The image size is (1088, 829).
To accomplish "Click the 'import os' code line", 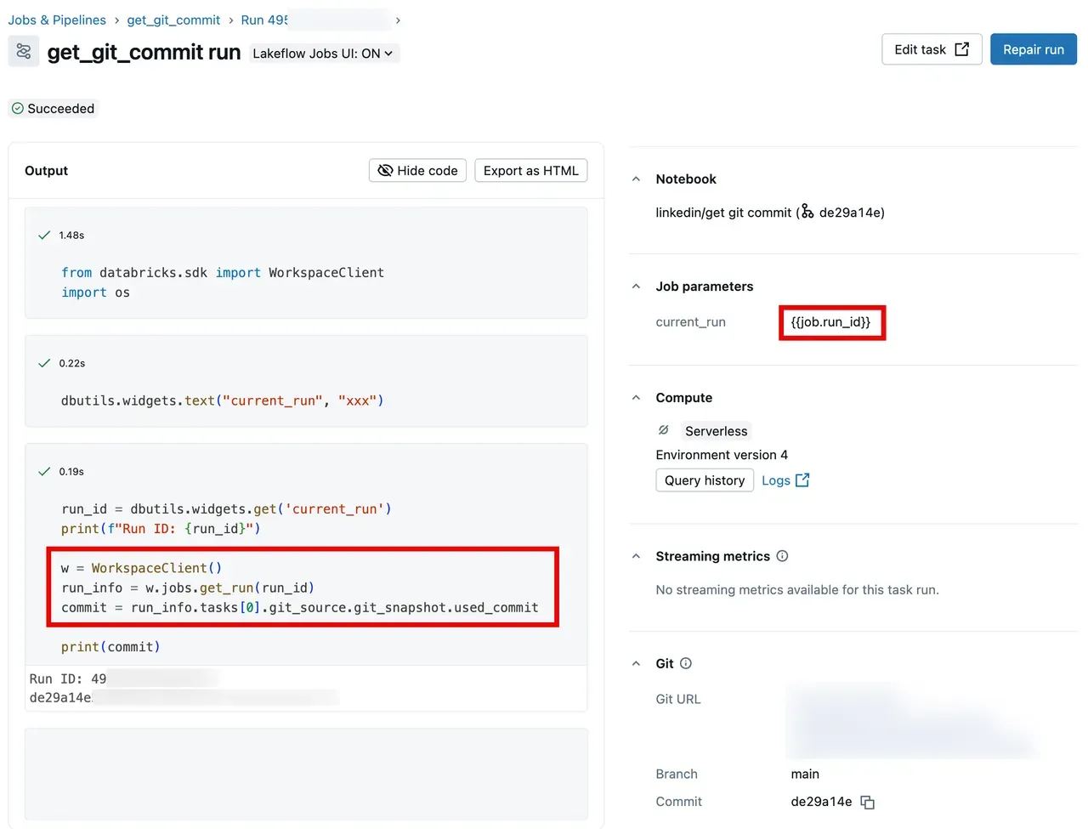I will click(x=95, y=292).
